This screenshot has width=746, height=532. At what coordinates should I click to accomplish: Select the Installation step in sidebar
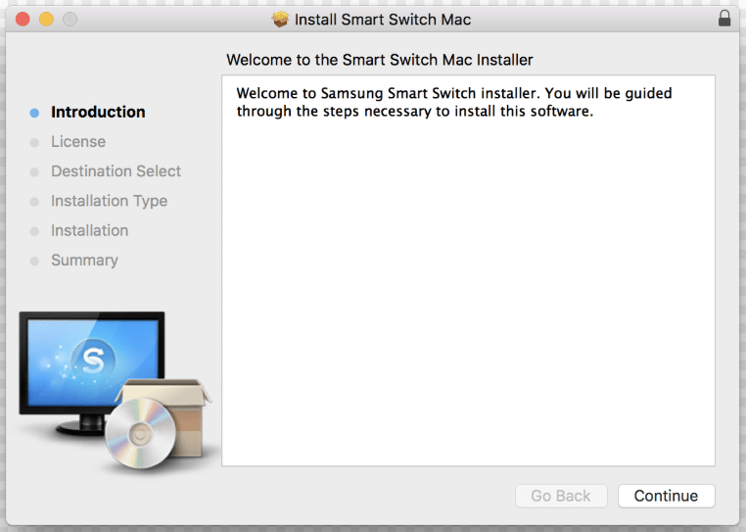tap(90, 230)
